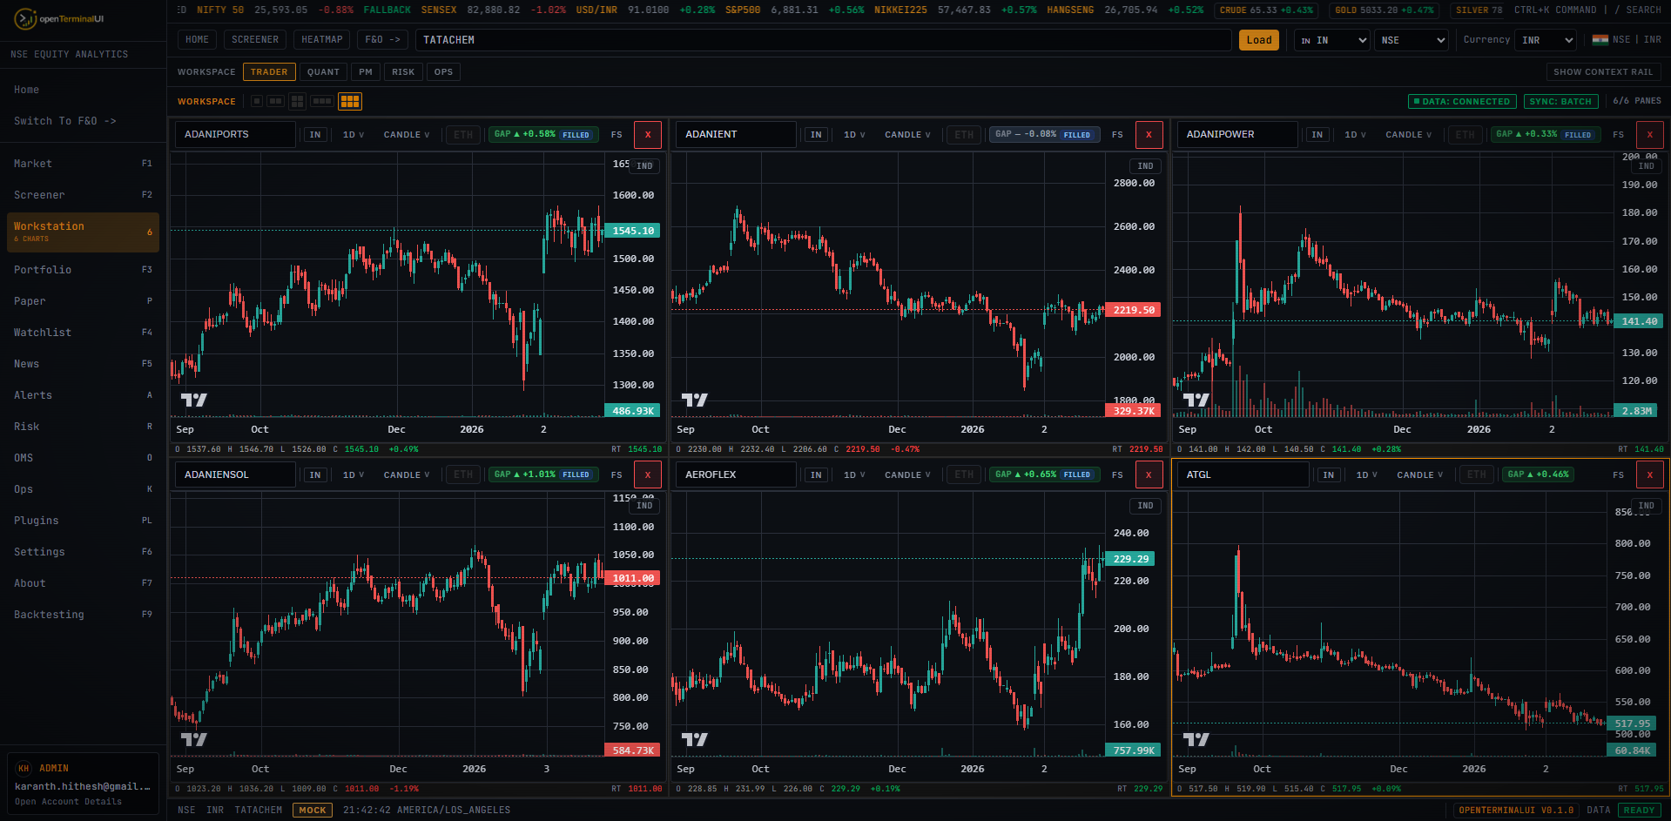The height and width of the screenshot is (821, 1671).
Task: Switch to the OPS workspace tab
Action: click(x=443, y=72)
